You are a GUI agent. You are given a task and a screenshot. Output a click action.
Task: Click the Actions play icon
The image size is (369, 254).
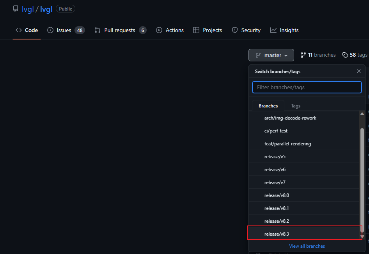[159, 30]
